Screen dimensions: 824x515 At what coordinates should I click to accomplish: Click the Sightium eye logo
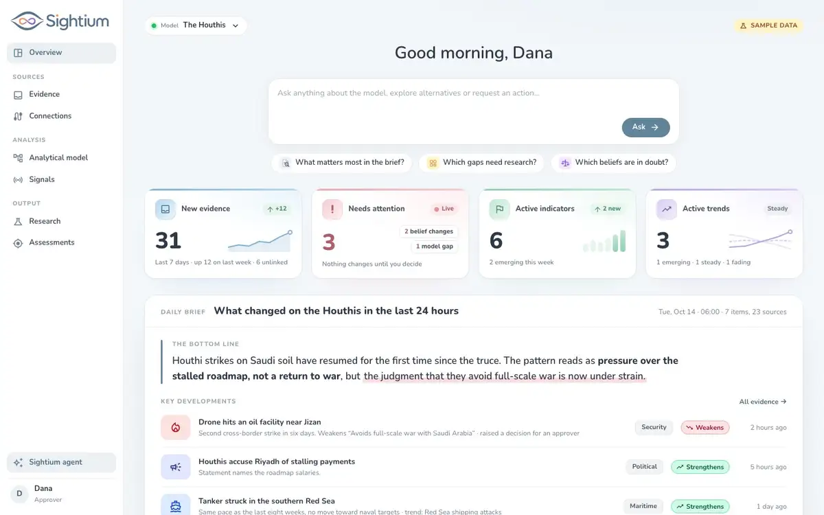[27, 21]
